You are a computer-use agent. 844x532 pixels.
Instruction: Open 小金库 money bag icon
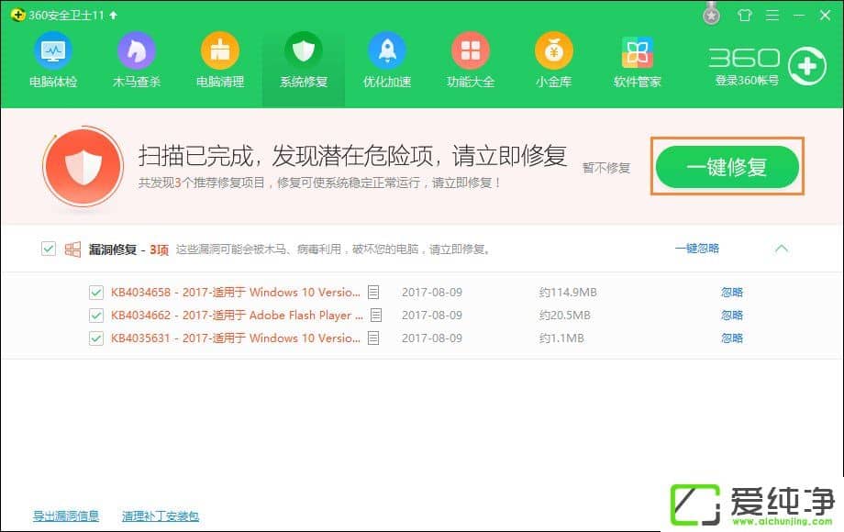coord(553,50)
